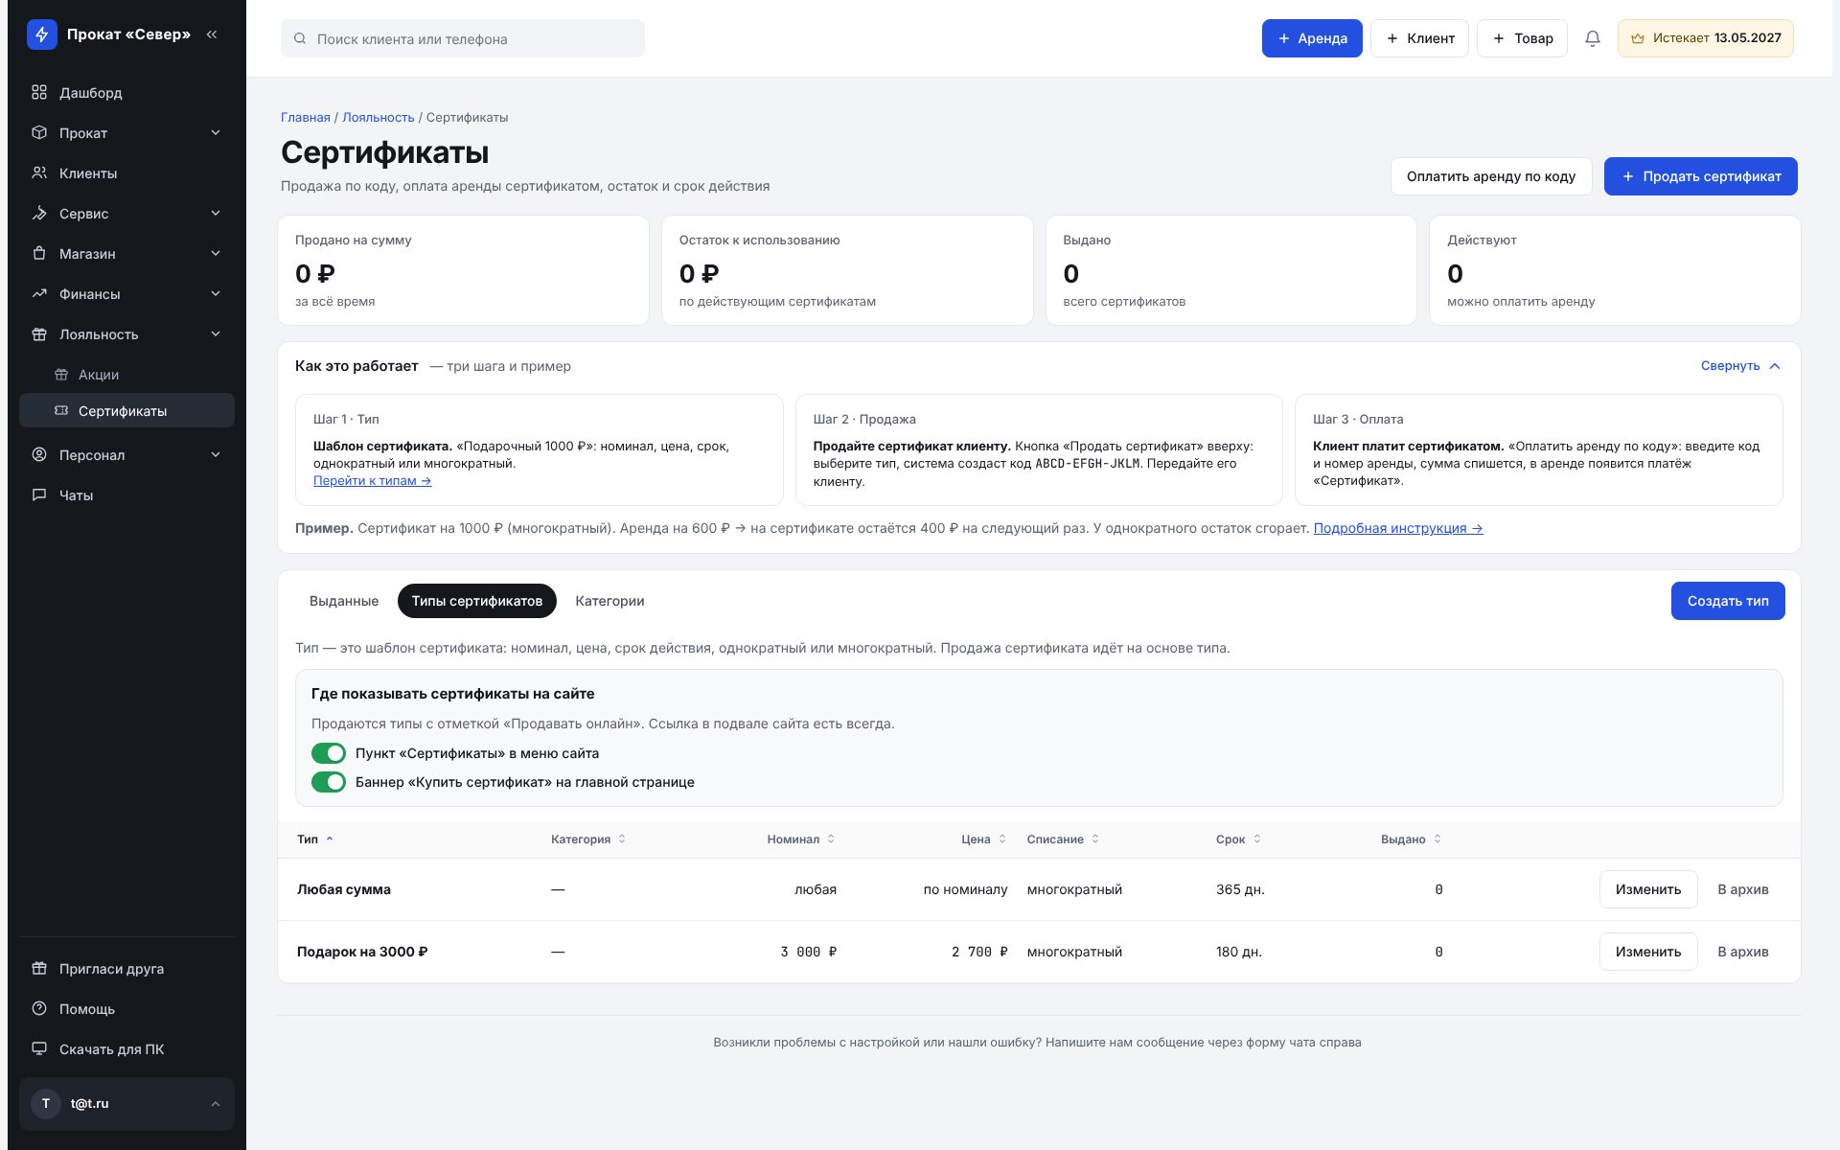The image size is (1840, 1150).
Task: Toggle «Купить сертификат» banner switch
Action: [x=329, y=782]
